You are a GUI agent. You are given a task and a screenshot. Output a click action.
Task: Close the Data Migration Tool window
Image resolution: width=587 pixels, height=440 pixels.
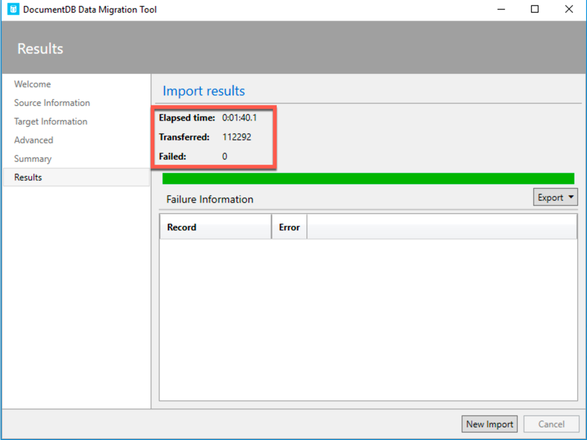[569, 9]
